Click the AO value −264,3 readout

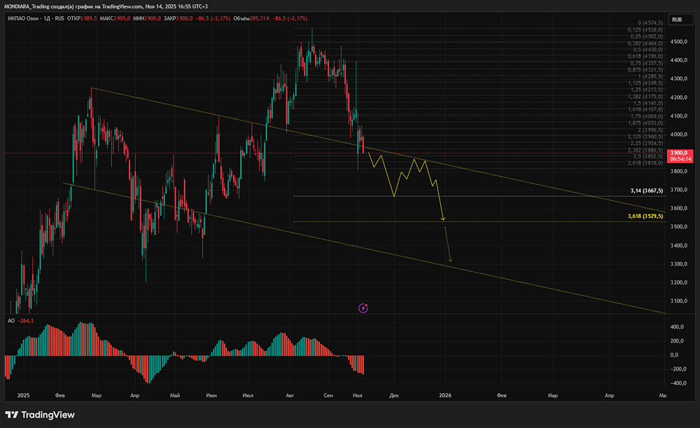coord(25,320)
